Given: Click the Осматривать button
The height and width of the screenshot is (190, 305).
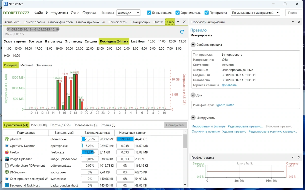Looking at the screenshot, I should click(175, 125).
